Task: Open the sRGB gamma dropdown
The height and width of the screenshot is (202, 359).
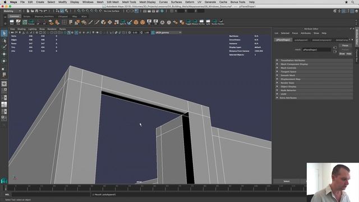Action: tap(168, 33)
